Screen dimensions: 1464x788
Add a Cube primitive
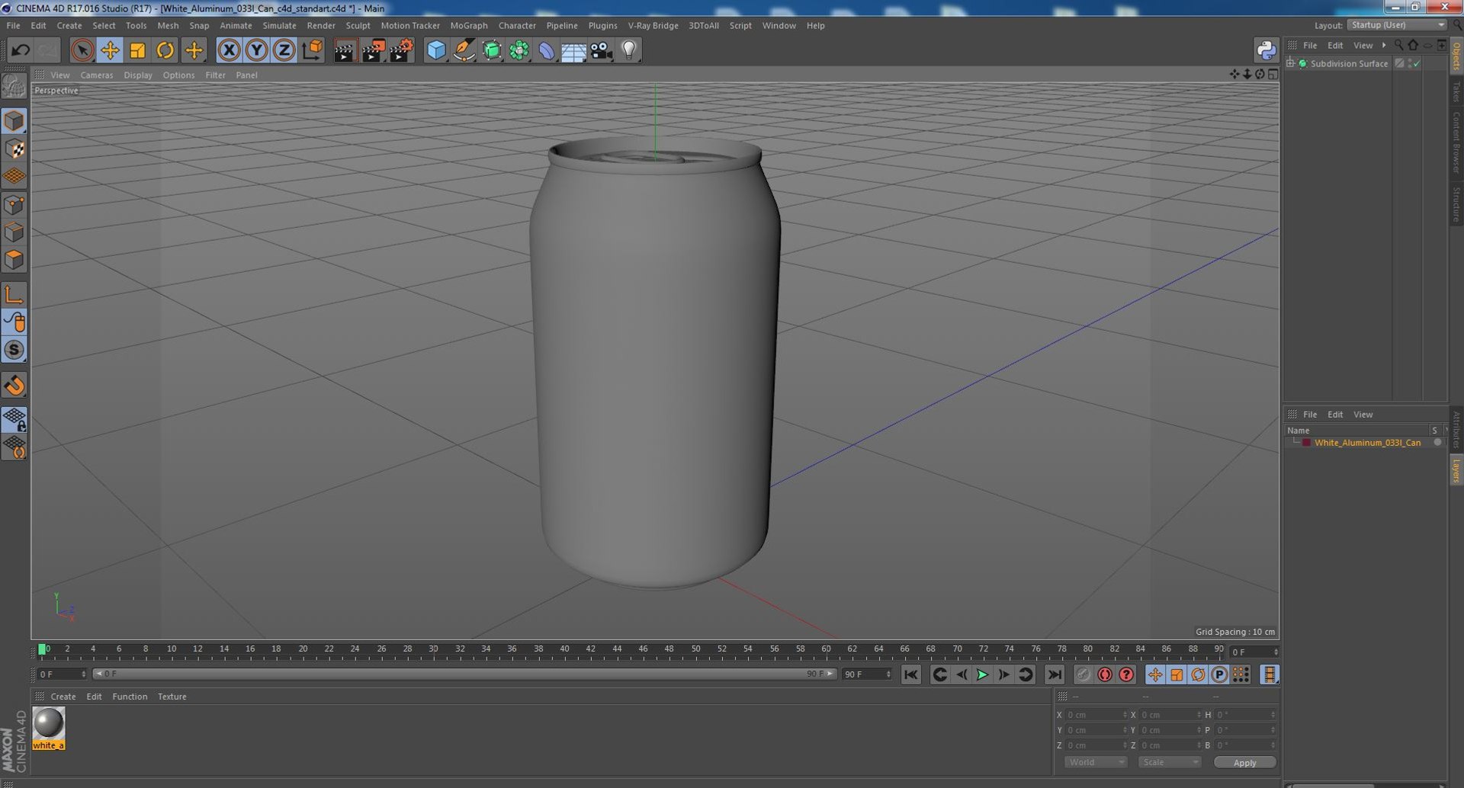tap(436, 50)
